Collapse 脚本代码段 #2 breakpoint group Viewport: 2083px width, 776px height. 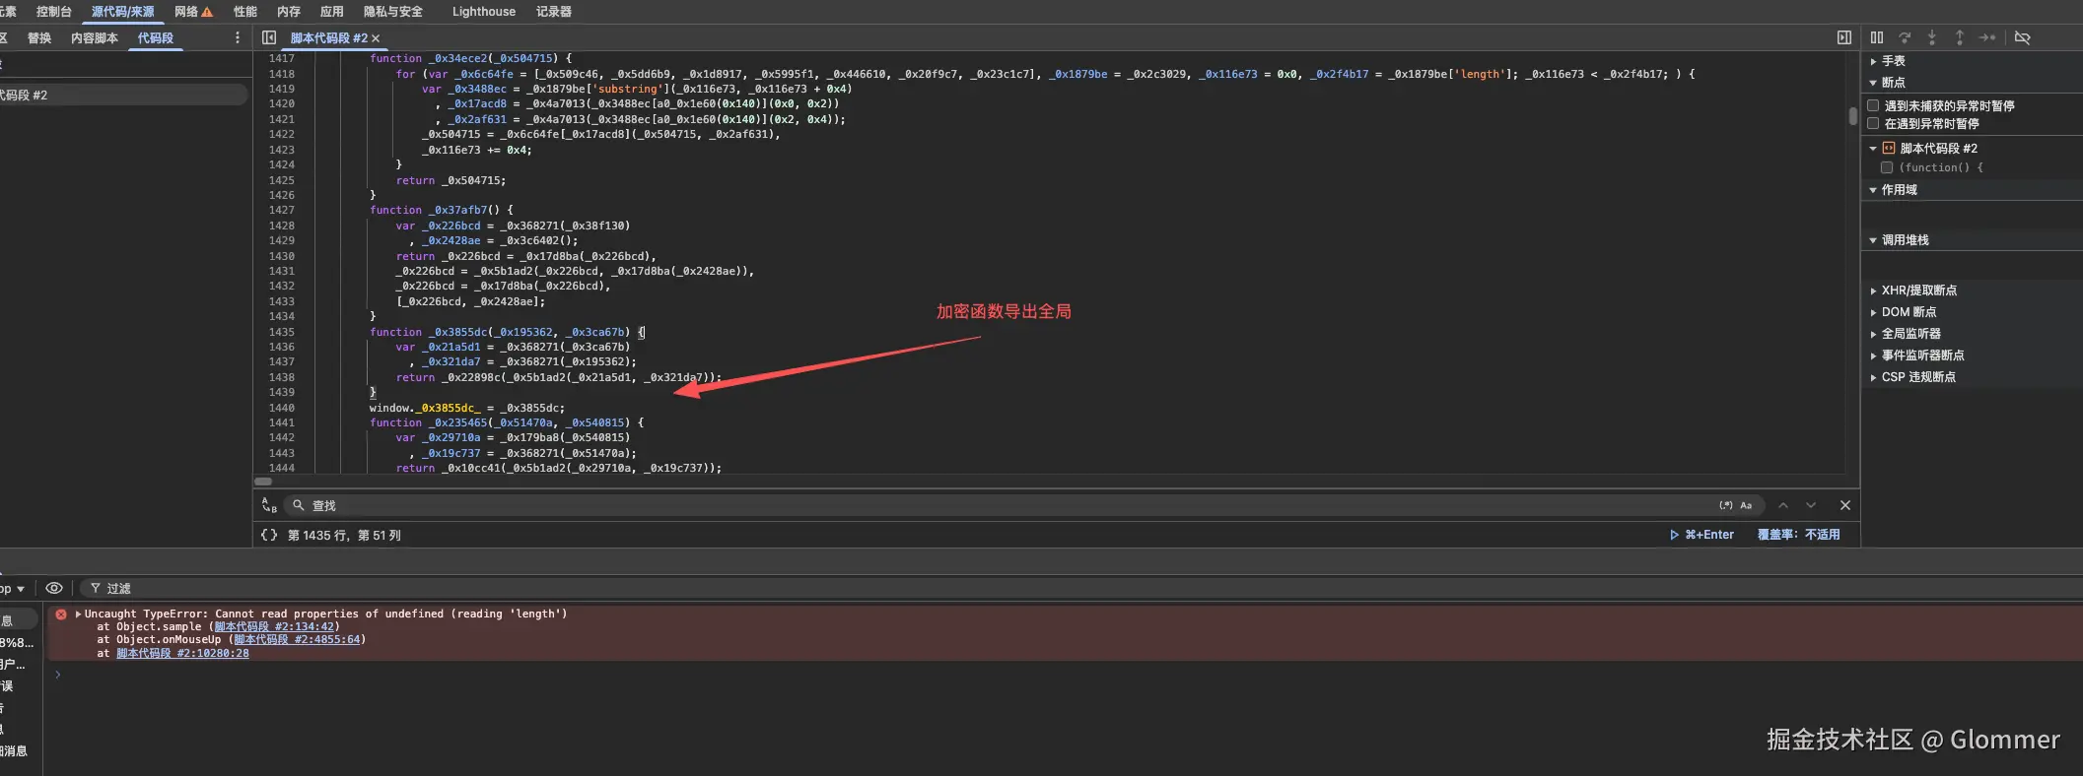coord(1873,149)
